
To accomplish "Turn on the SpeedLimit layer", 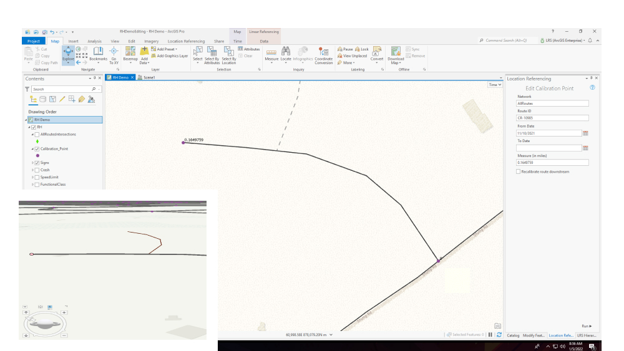I will (x=37, y=177).
